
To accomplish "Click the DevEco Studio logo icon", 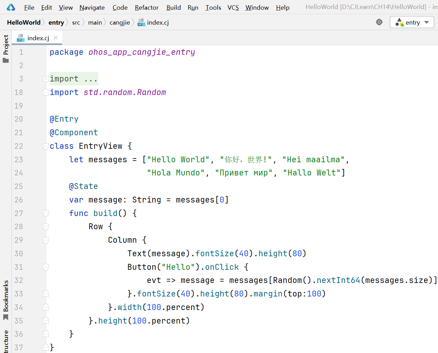I will point(11,7).
